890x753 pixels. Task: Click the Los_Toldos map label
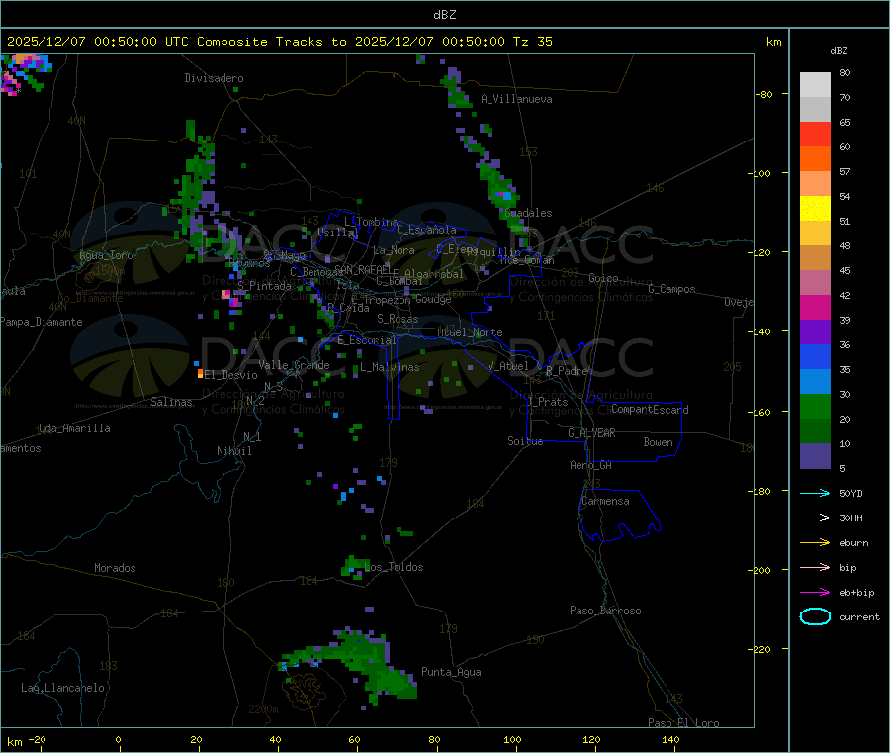point(394,567)
